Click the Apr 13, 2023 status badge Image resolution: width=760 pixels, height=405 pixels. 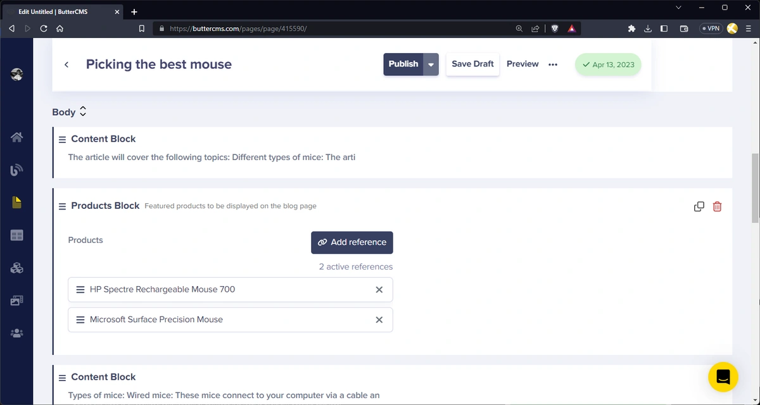click(x=608, y=65)
